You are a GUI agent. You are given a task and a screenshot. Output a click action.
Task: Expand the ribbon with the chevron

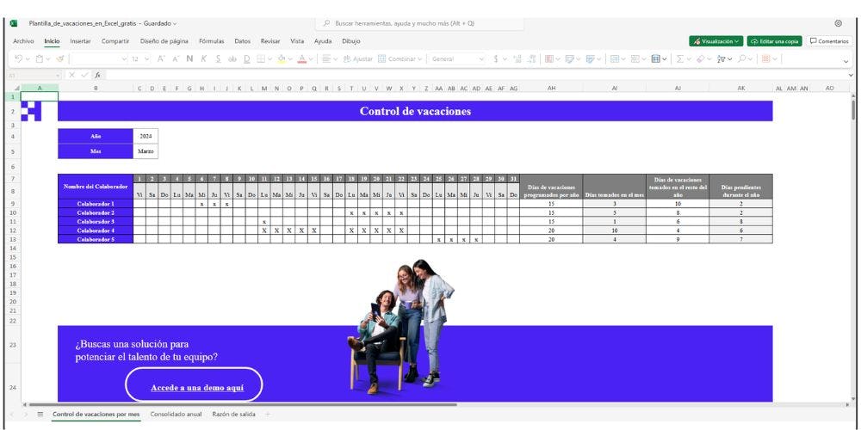point(846,61)
